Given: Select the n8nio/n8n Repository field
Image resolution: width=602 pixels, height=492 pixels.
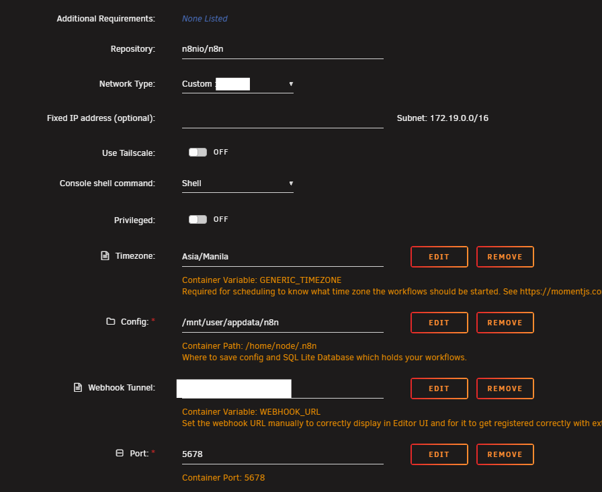Looking at the screenshot, I should click(282, 48).
